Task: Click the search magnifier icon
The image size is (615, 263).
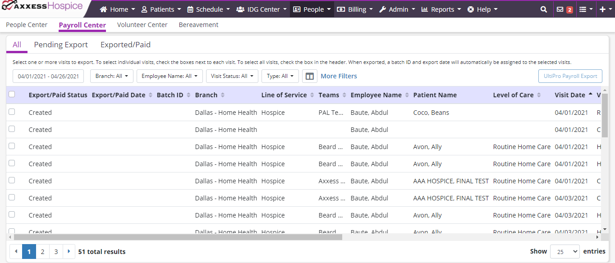Action: 544,9
